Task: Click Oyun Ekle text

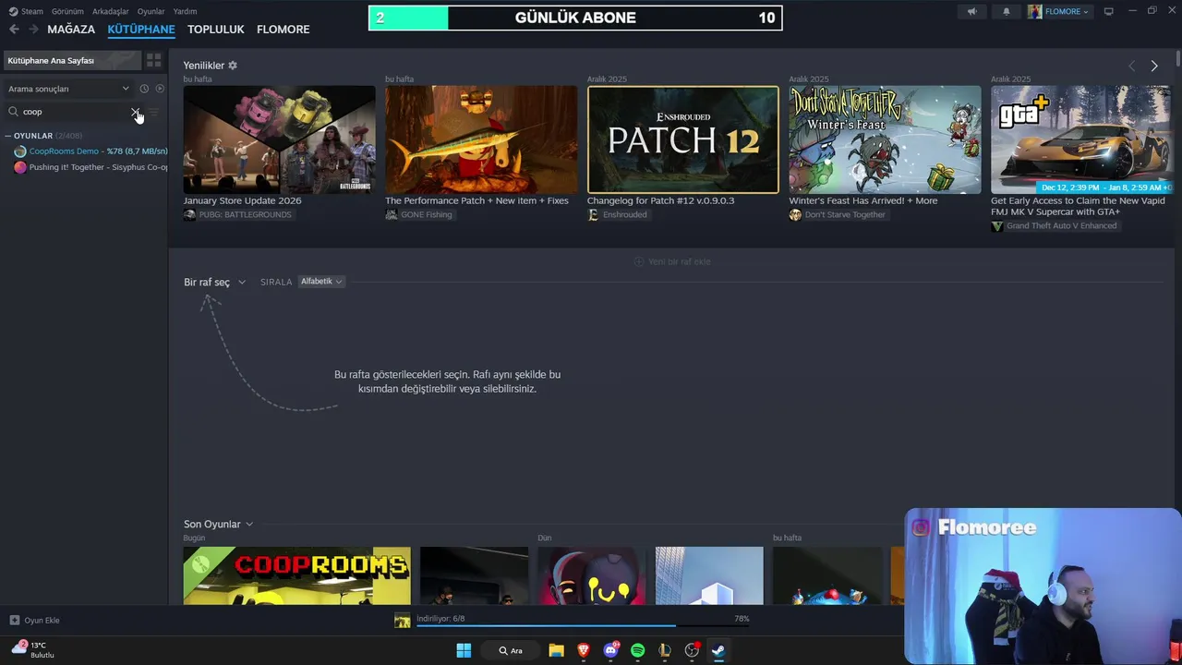Action: click(42, 620)
